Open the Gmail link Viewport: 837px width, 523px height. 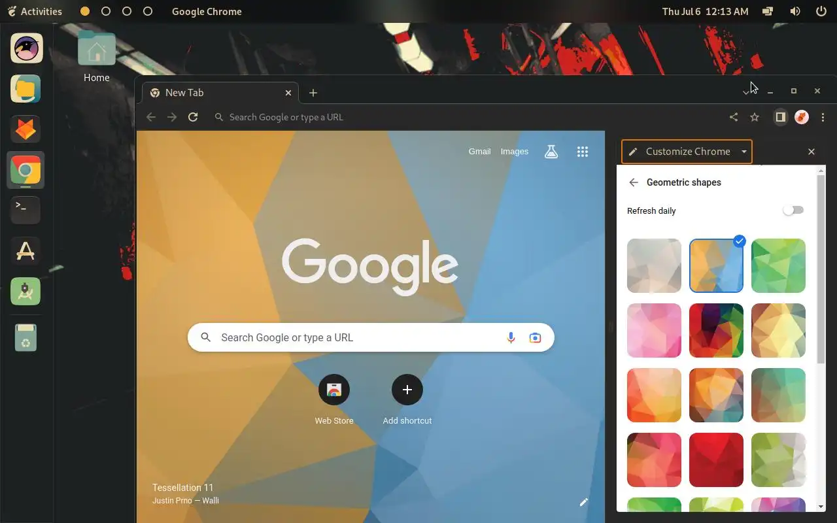coord(479,152)
